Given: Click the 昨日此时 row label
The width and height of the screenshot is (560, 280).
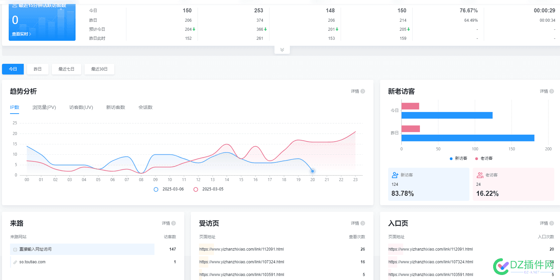Looking at the screenshot, I should point(97,38).
